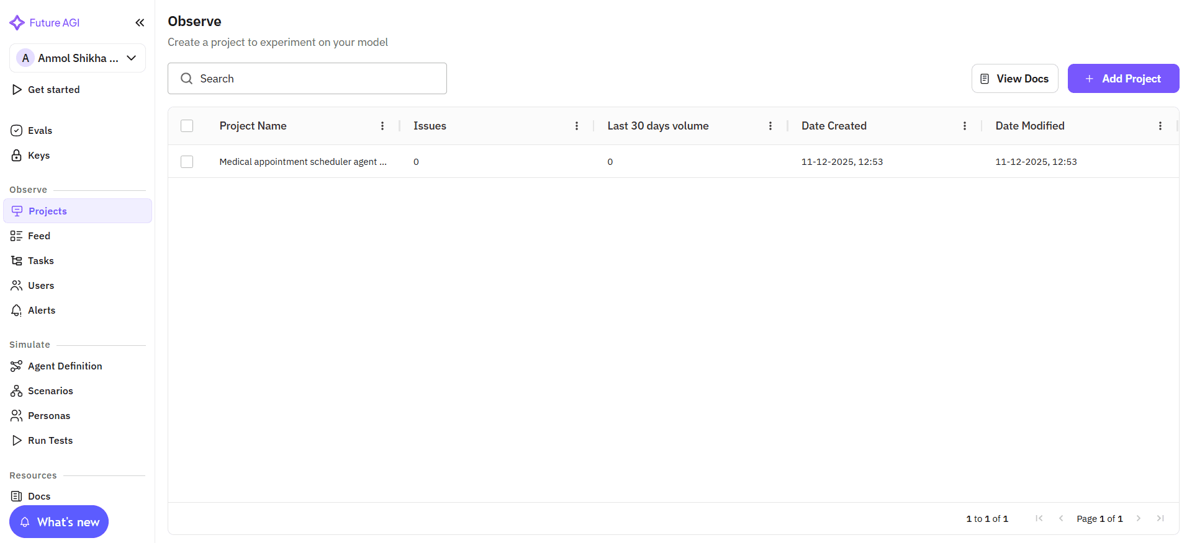Click the Search projects field
Image resolution: width=1192 pixels, height=543 pixels.
click(x=307, y=79)
